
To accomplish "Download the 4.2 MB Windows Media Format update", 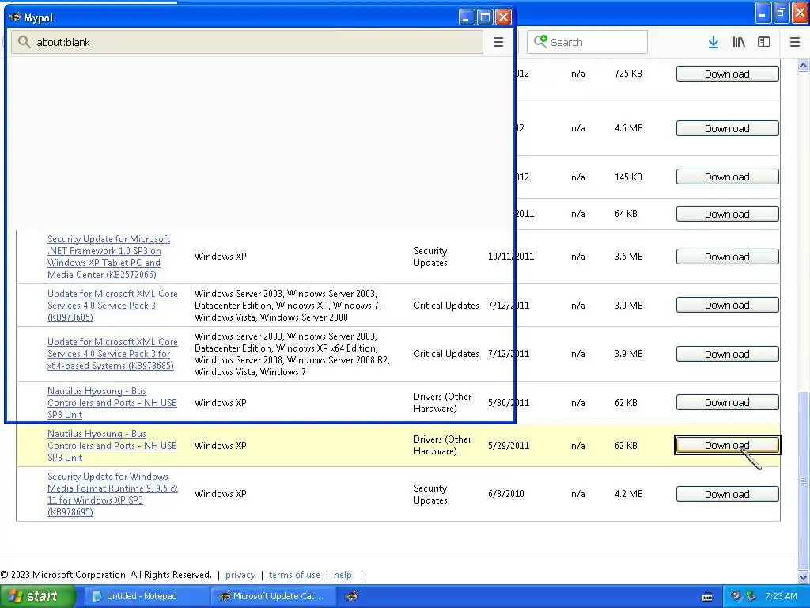I will click(728, 494).
